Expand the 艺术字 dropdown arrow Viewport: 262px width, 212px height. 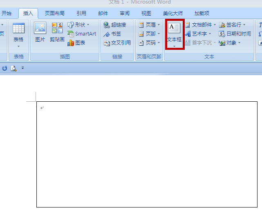pyautogui.click(x=210, y=34)
